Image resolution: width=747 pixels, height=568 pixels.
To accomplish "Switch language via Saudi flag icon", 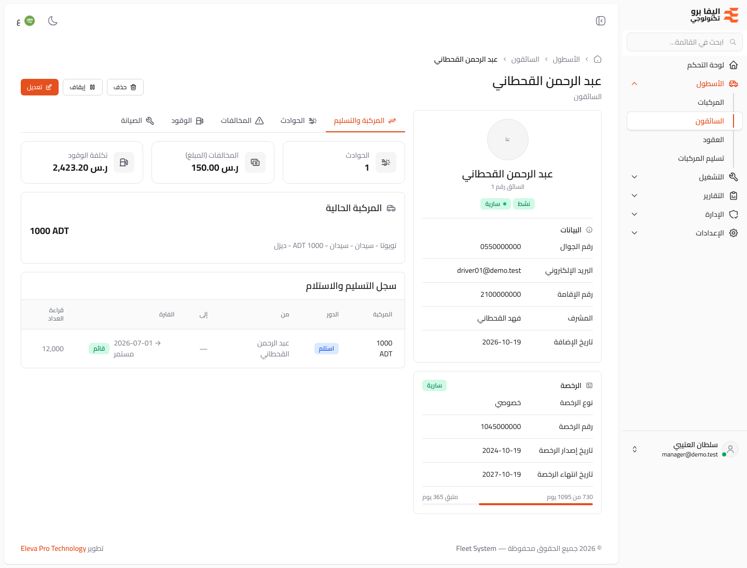I will coord(30,21).
